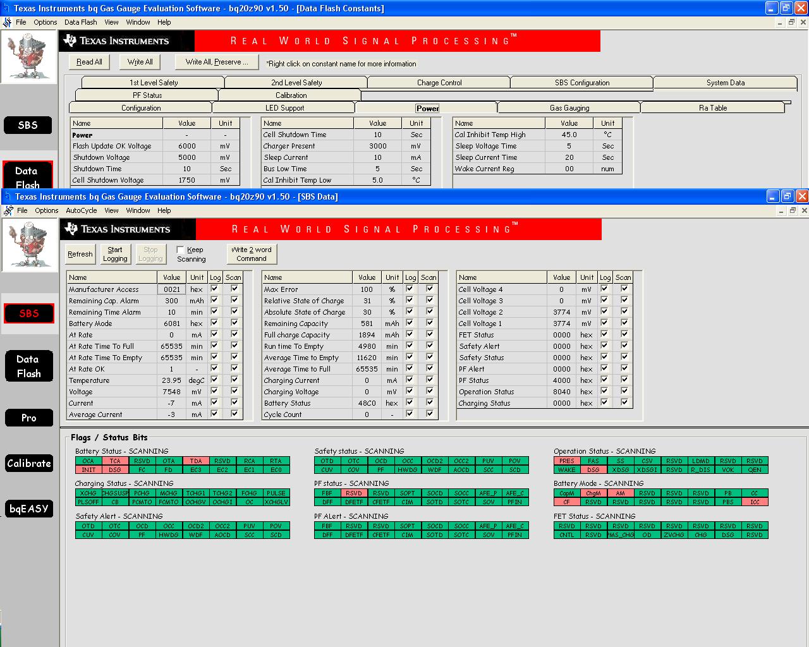The height and width of the screenshot is (647, 809).
Task: Open SBS view in SBS Data window sidebar
Action: click(28, 313)
